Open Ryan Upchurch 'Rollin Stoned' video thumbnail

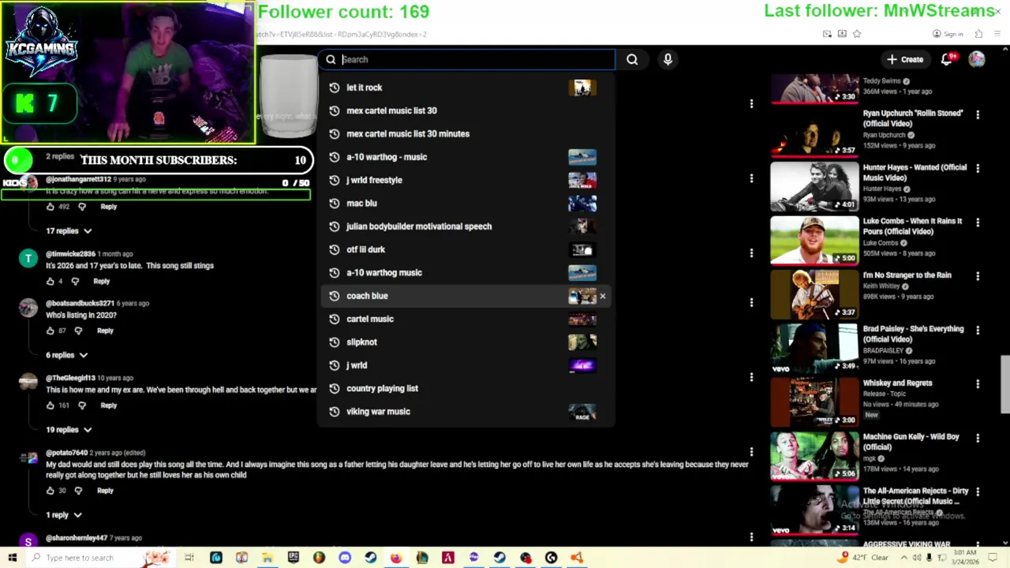click(814, 132)
